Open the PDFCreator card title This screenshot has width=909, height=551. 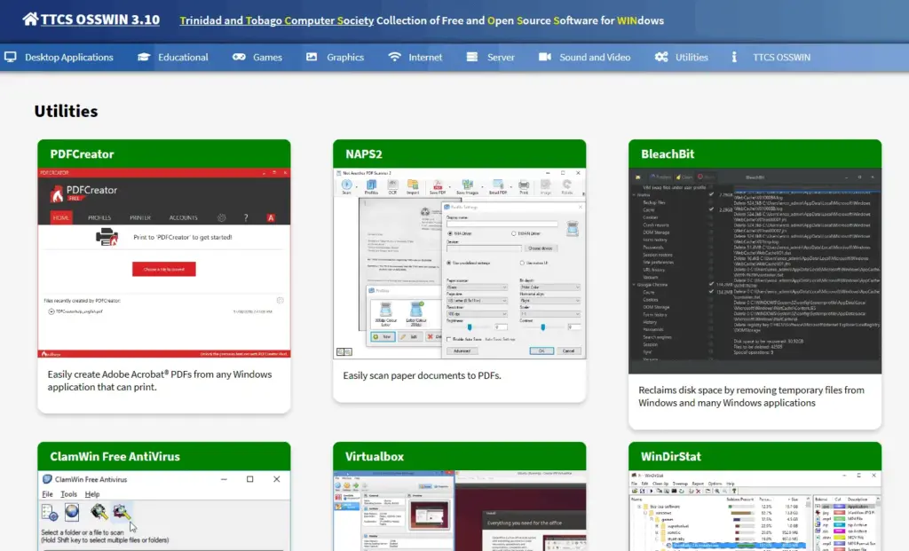tap(82, 153)
